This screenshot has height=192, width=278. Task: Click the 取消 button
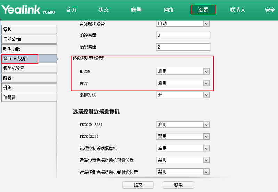(178, 185)
